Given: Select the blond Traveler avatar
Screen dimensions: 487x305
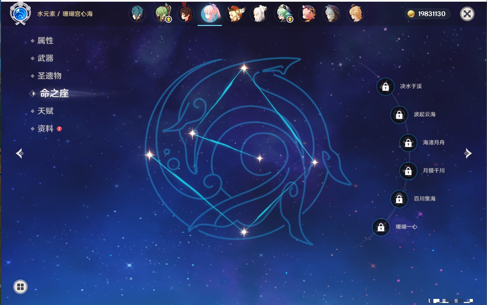Looking at the screenshot, I should tap(356, 13).
